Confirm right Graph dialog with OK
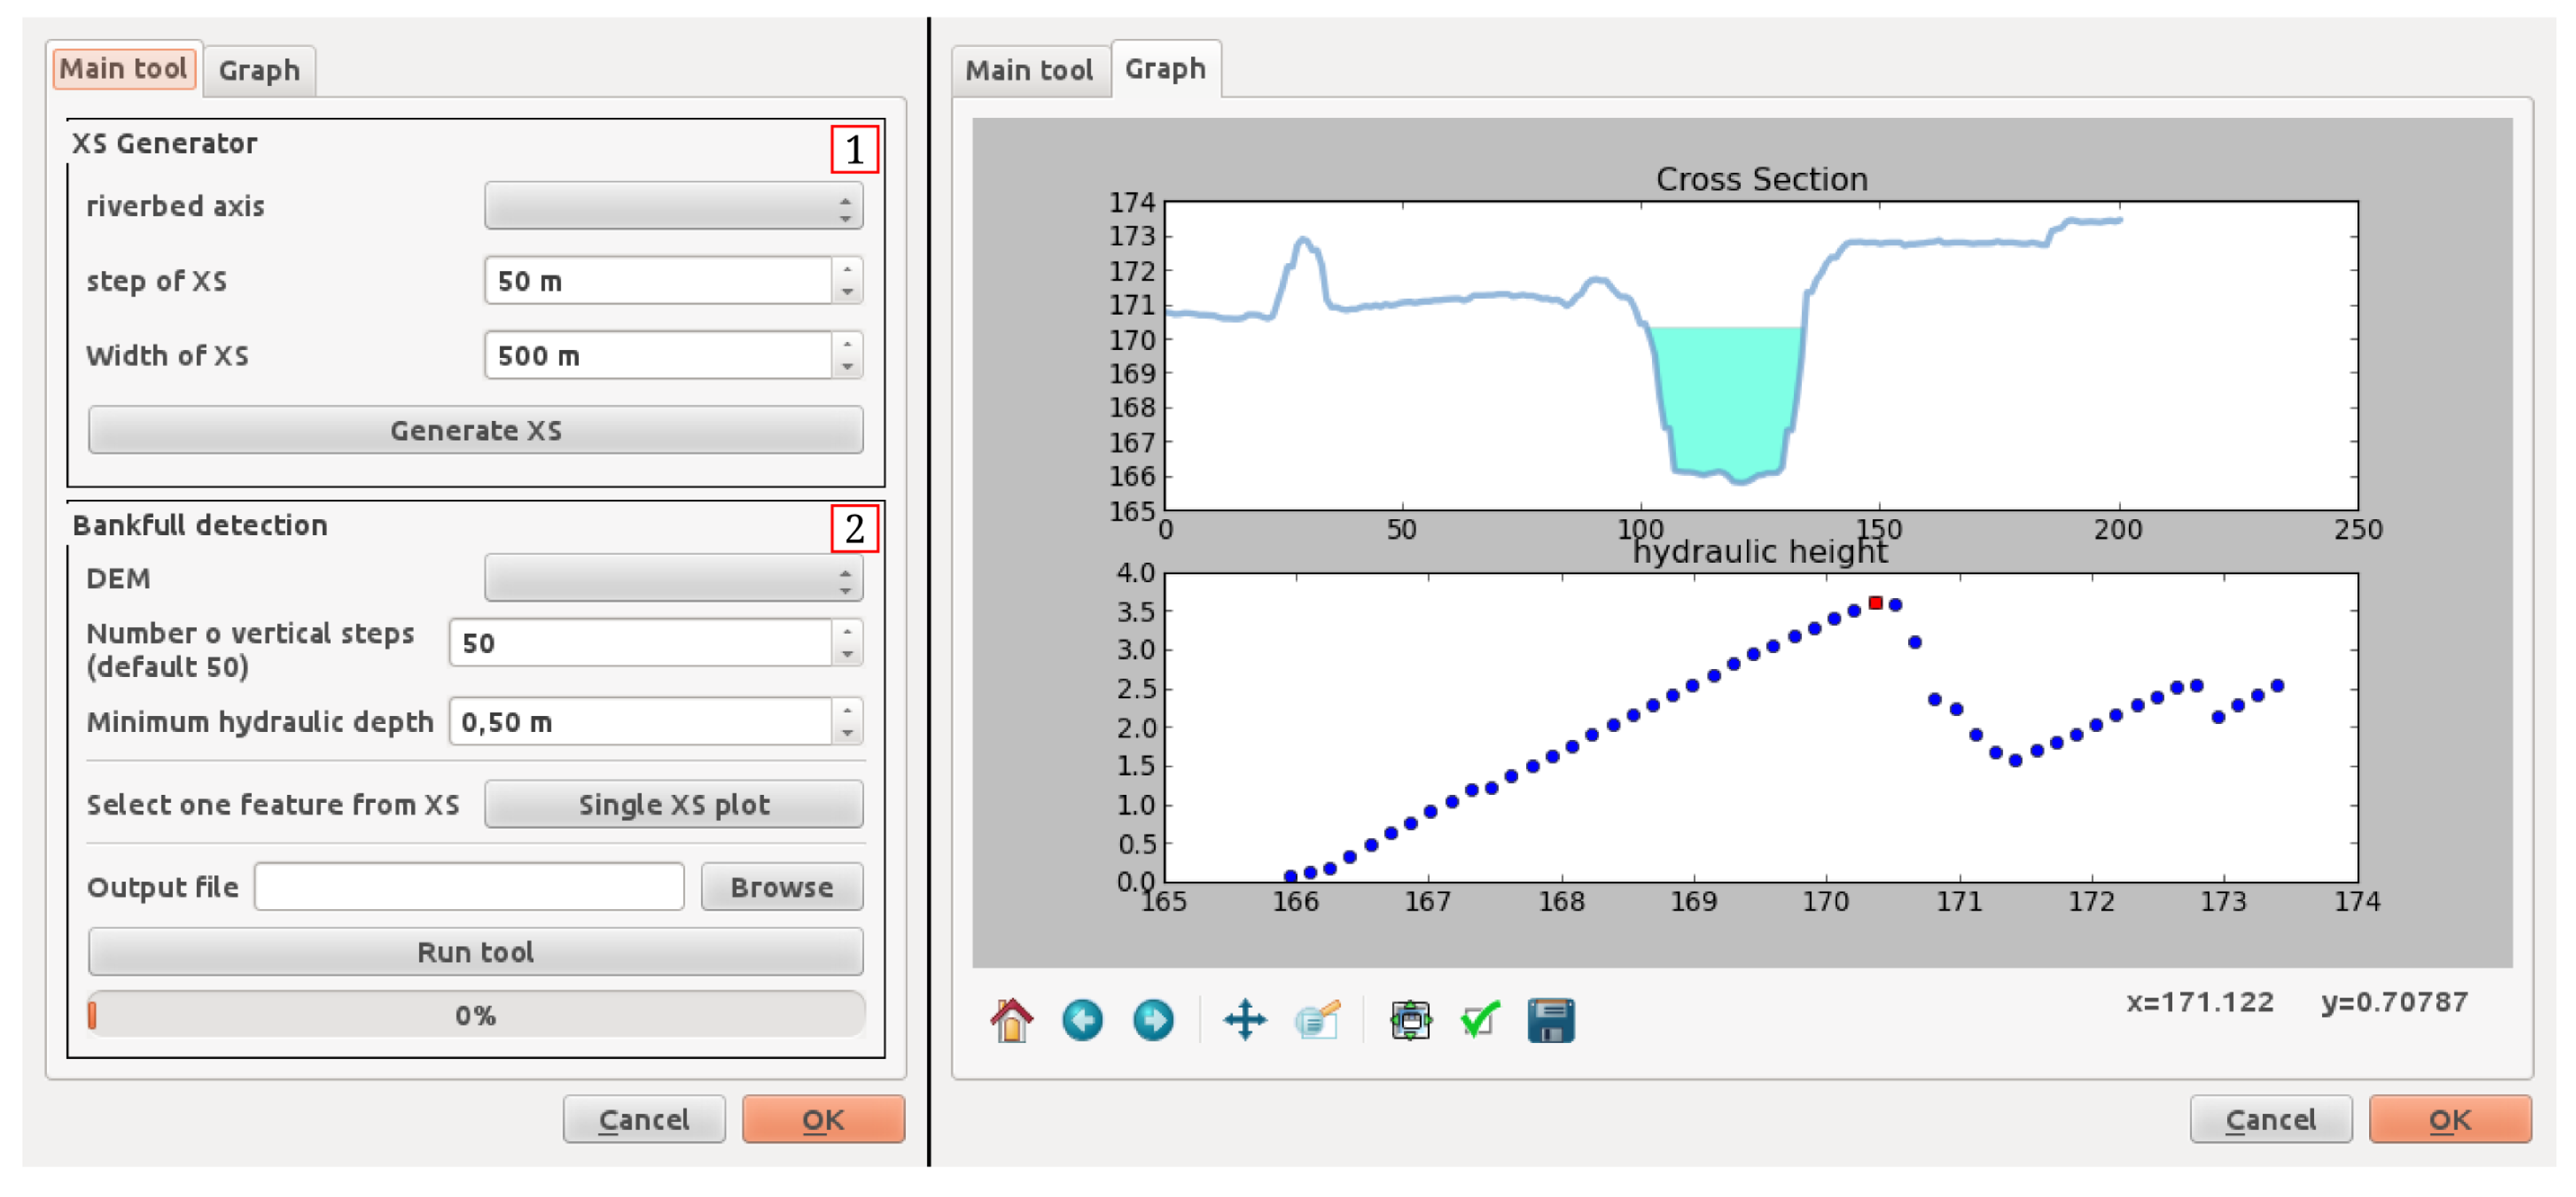 [x=2450, y=1119]
